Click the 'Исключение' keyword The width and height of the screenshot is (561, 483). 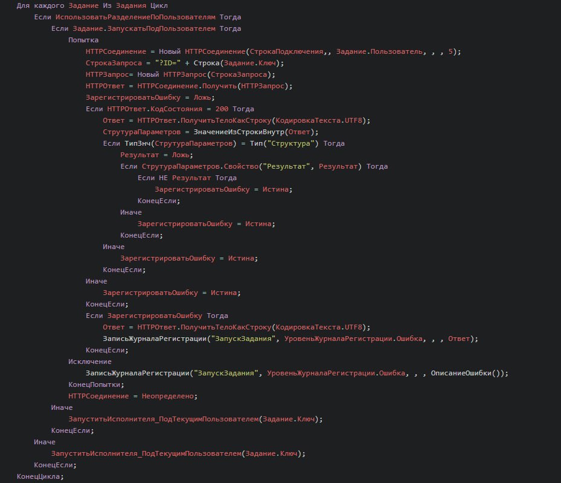pyautogui.click(x=90, y=361)
